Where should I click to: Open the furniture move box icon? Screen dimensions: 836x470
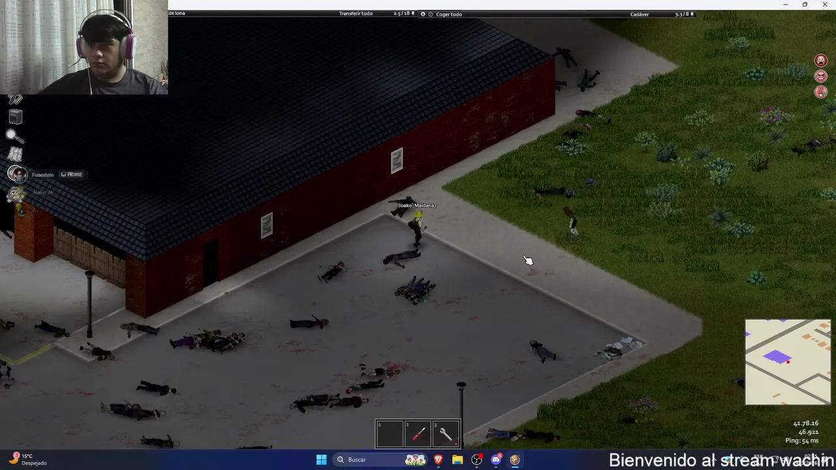(16, 117)
